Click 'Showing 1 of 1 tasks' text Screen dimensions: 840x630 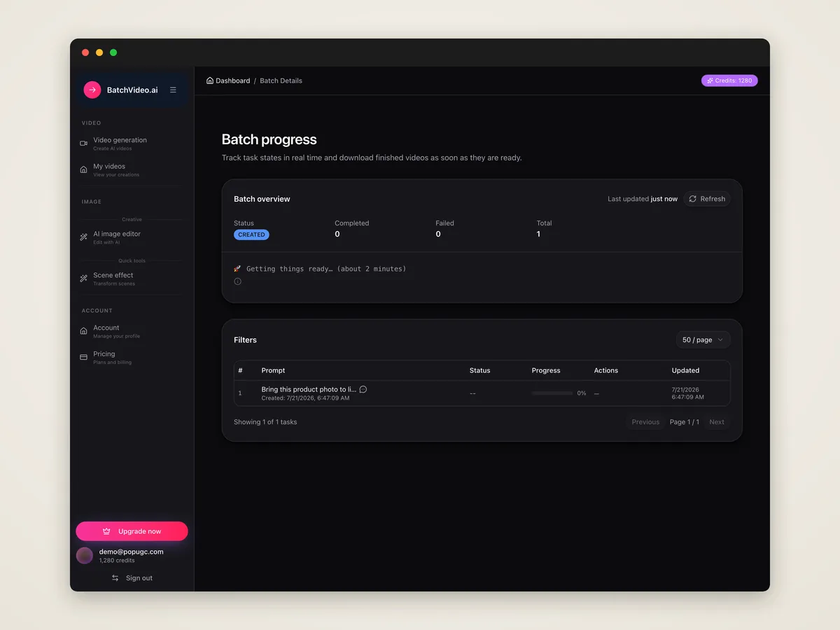tap(265, 422)
